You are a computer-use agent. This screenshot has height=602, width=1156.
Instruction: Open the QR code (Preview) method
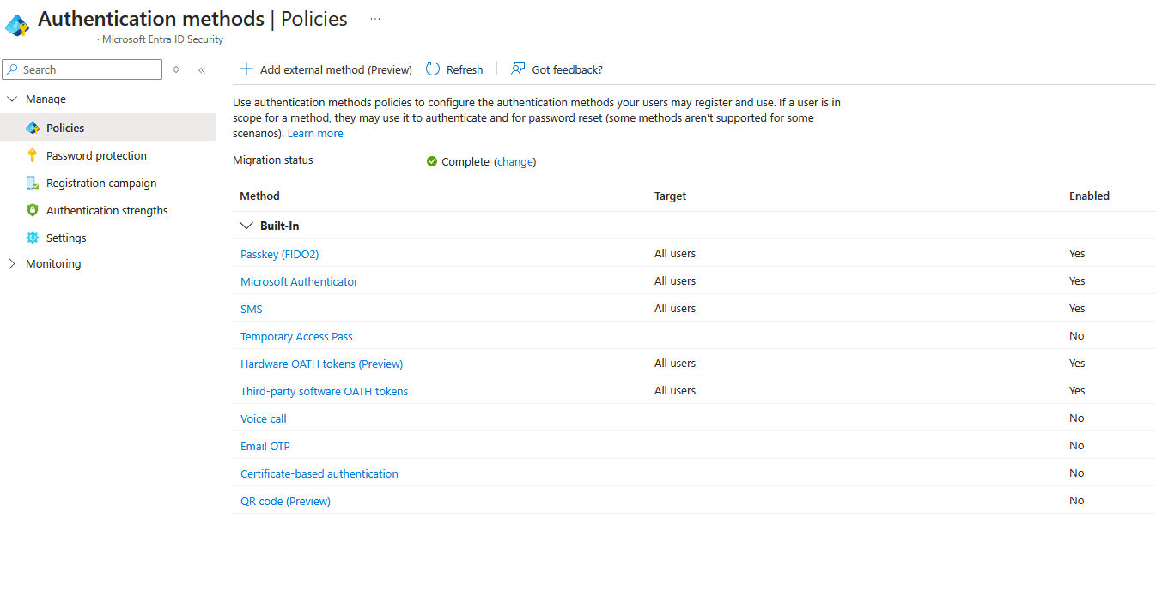click(x=285, y=500)
